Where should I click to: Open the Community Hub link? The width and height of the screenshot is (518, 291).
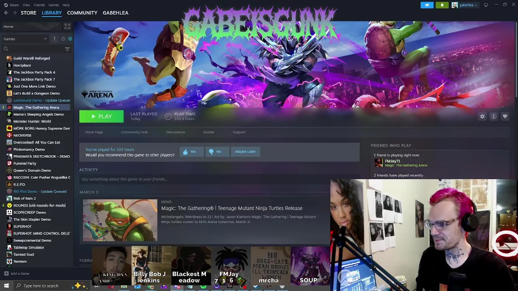tap(134, 132)
